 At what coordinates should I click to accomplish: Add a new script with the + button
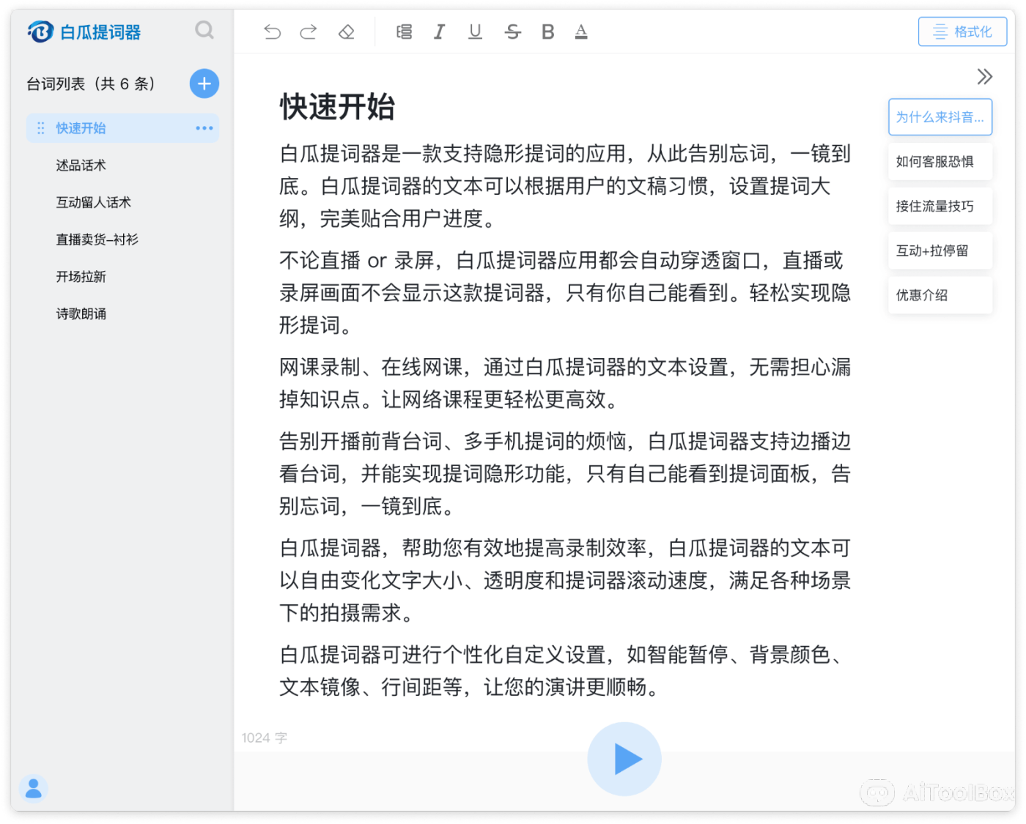click(204, 83)
